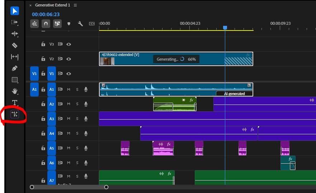Mute audio track A1
This screenshot has width=316, height=193.
pyautogui.click(x=69, y=89)
